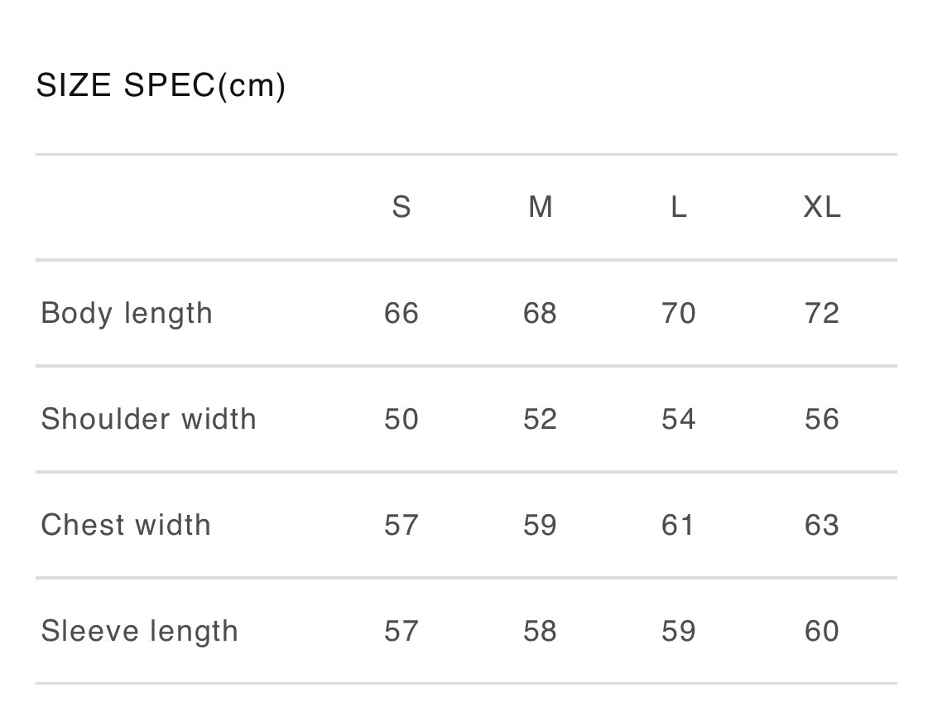Click Body length value 70 for L

(x=679, y=313)
